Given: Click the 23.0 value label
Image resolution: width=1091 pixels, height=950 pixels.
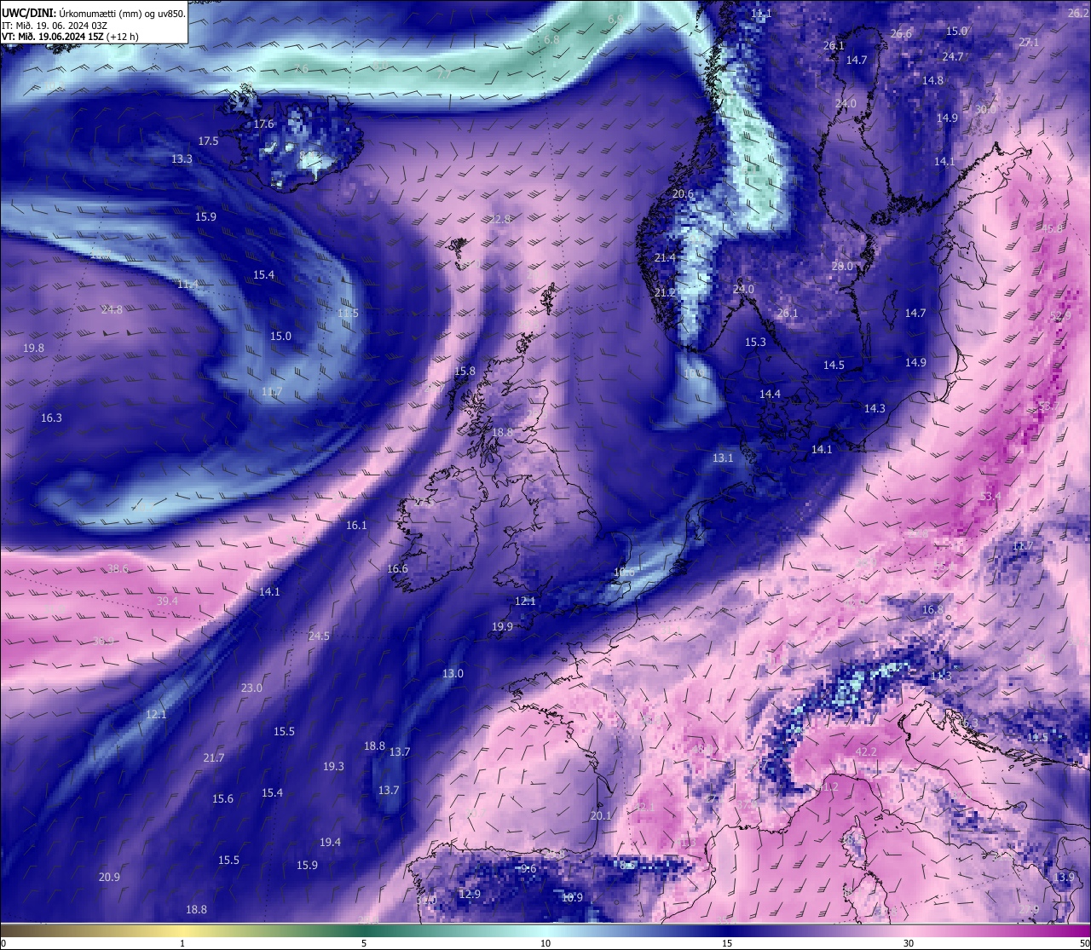Looking at the screenshot, I should pos(251,688).
